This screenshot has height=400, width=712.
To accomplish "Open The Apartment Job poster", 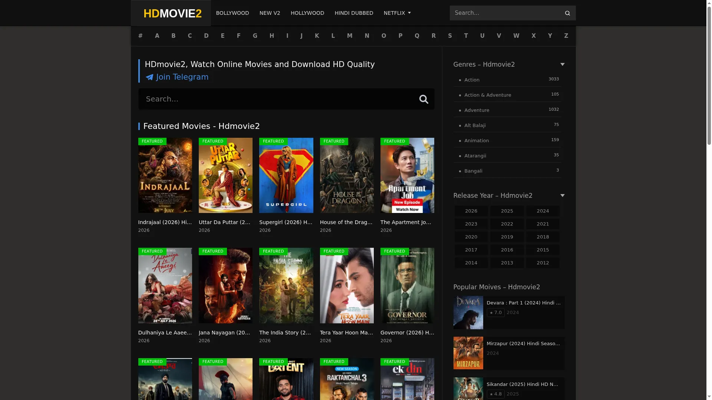I will point(407,176).
